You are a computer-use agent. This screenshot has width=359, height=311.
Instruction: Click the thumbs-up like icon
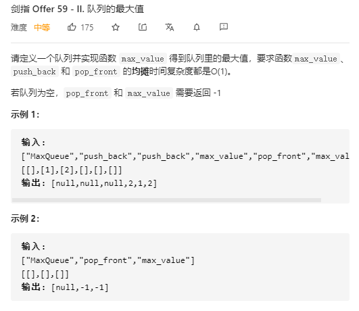(x=72, y=27)
